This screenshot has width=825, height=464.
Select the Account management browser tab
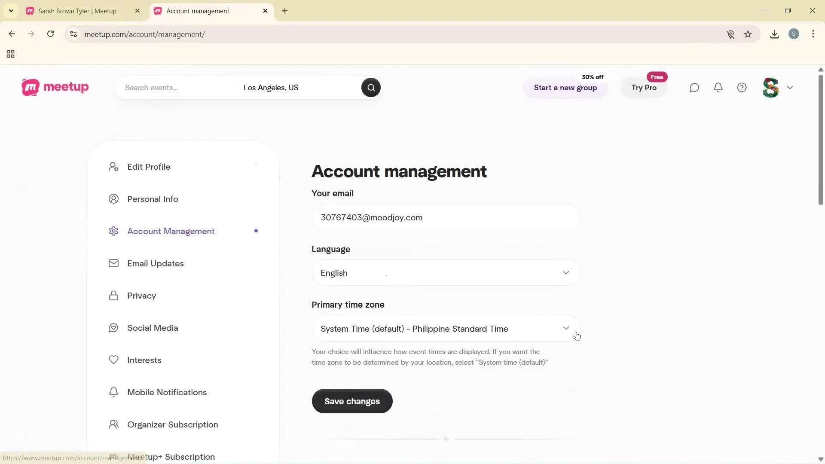point(202,11)
